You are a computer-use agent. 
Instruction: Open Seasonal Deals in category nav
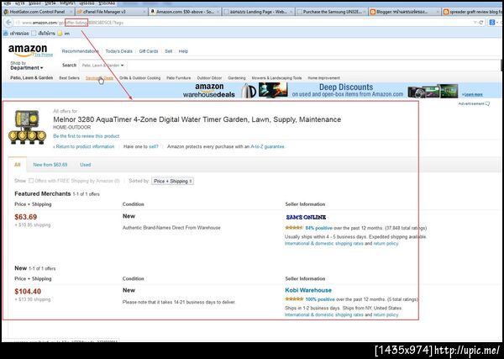(x=99, y=78)
